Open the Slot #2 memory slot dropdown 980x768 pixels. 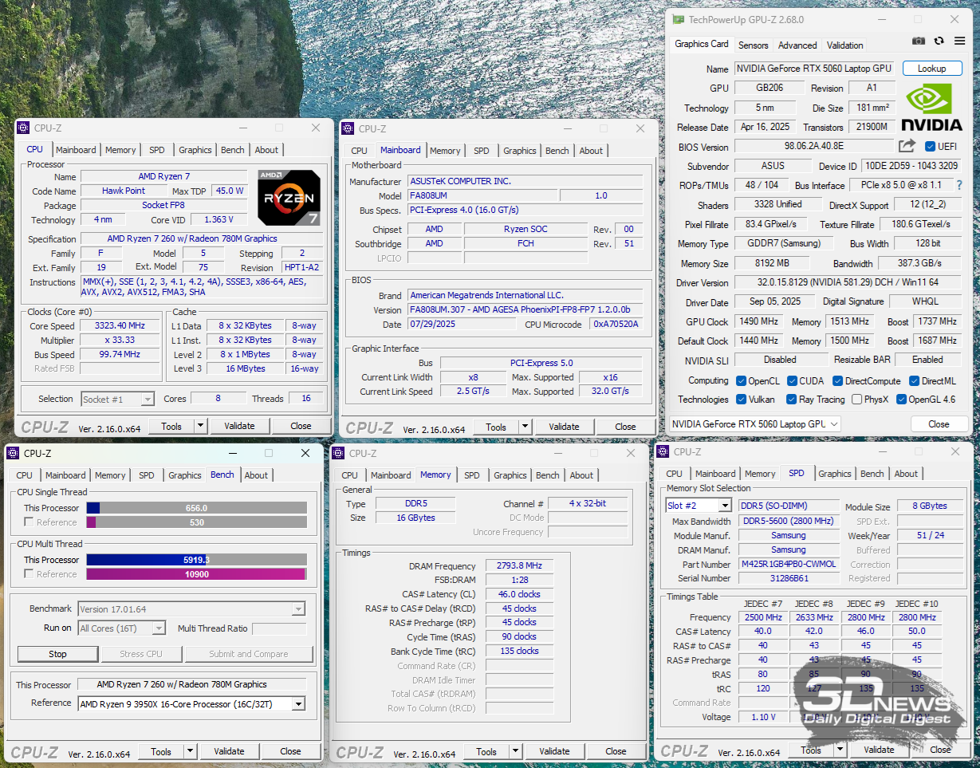pyautogui.click(x=699, y=506)
